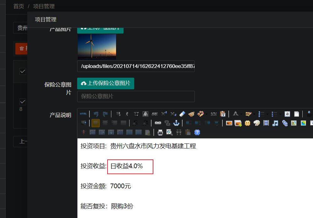Apply font color A icon

point(236,114)
